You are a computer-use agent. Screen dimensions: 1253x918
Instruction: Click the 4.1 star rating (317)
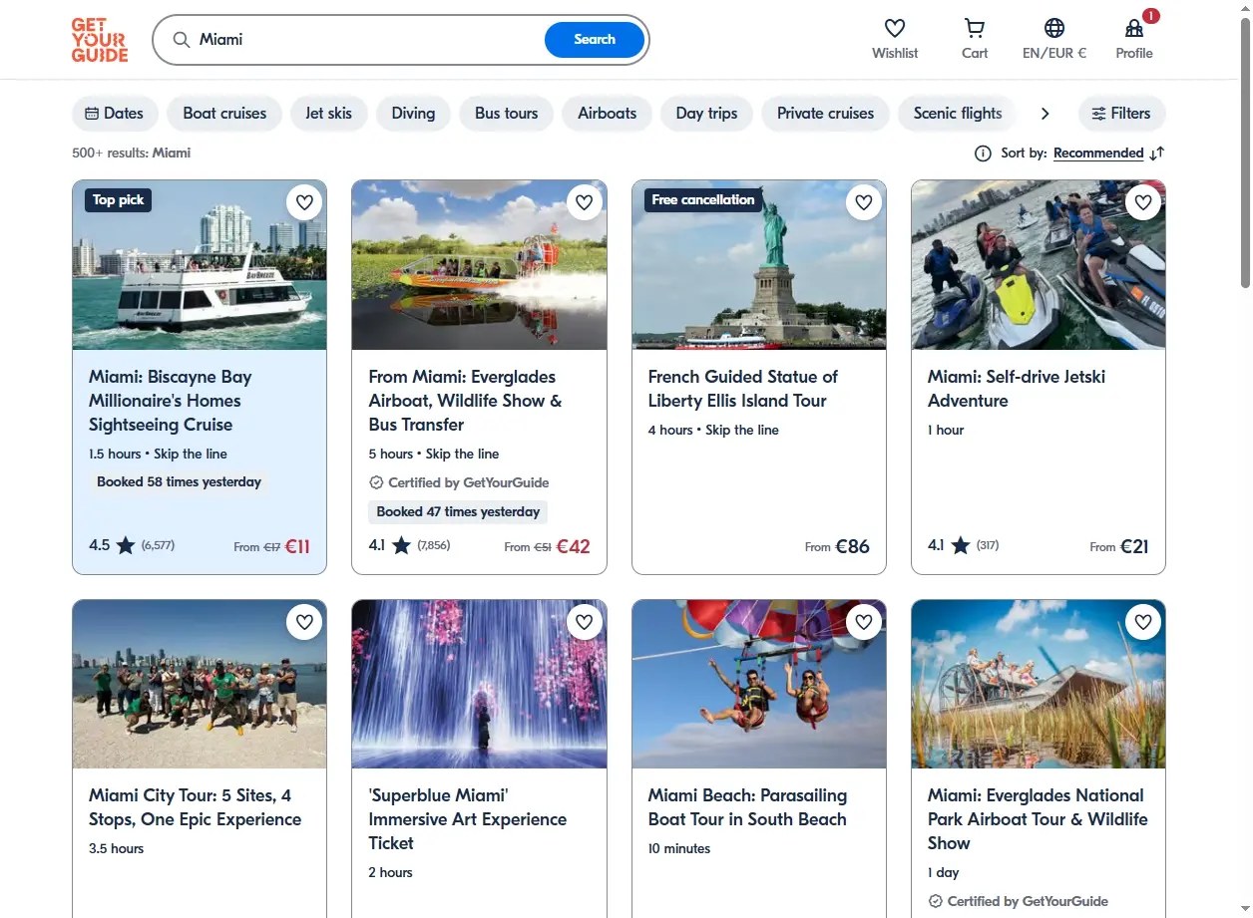click(x=964, y=545)
